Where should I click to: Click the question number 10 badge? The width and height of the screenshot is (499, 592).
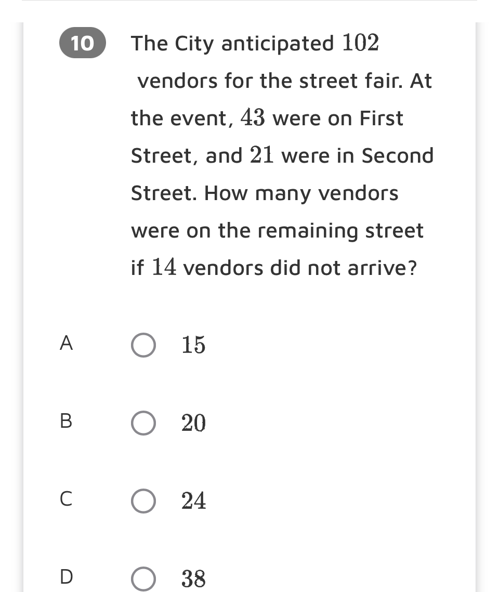pyautogui.click(x=82, y=44)
